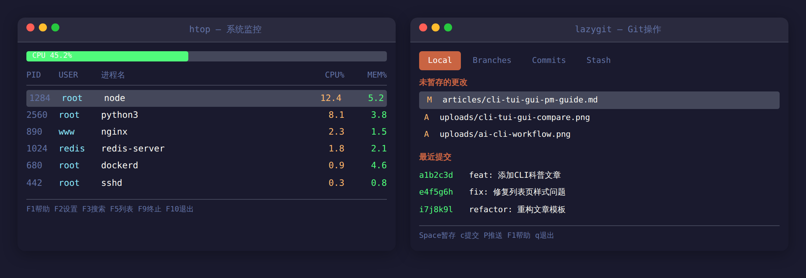The image size is (806, 278).
Task: Sort by the CPU% column header
Action: click(334, 75)
